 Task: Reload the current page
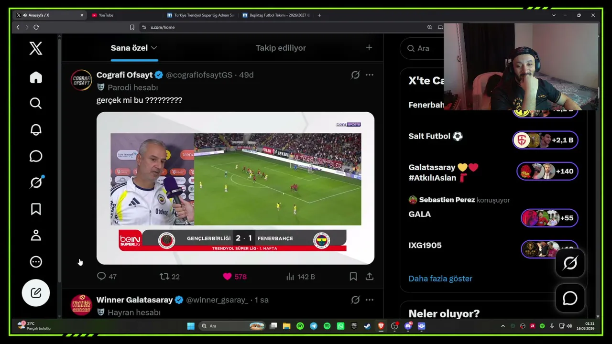coord(36,27)
